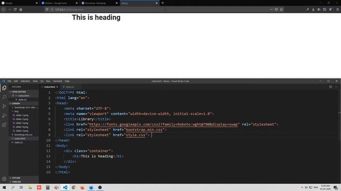Open the Edit menu in VS Code

pyautogui.click(x=15, y=81)
